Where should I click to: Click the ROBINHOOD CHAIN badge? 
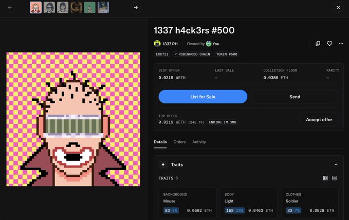pos(192,54)
